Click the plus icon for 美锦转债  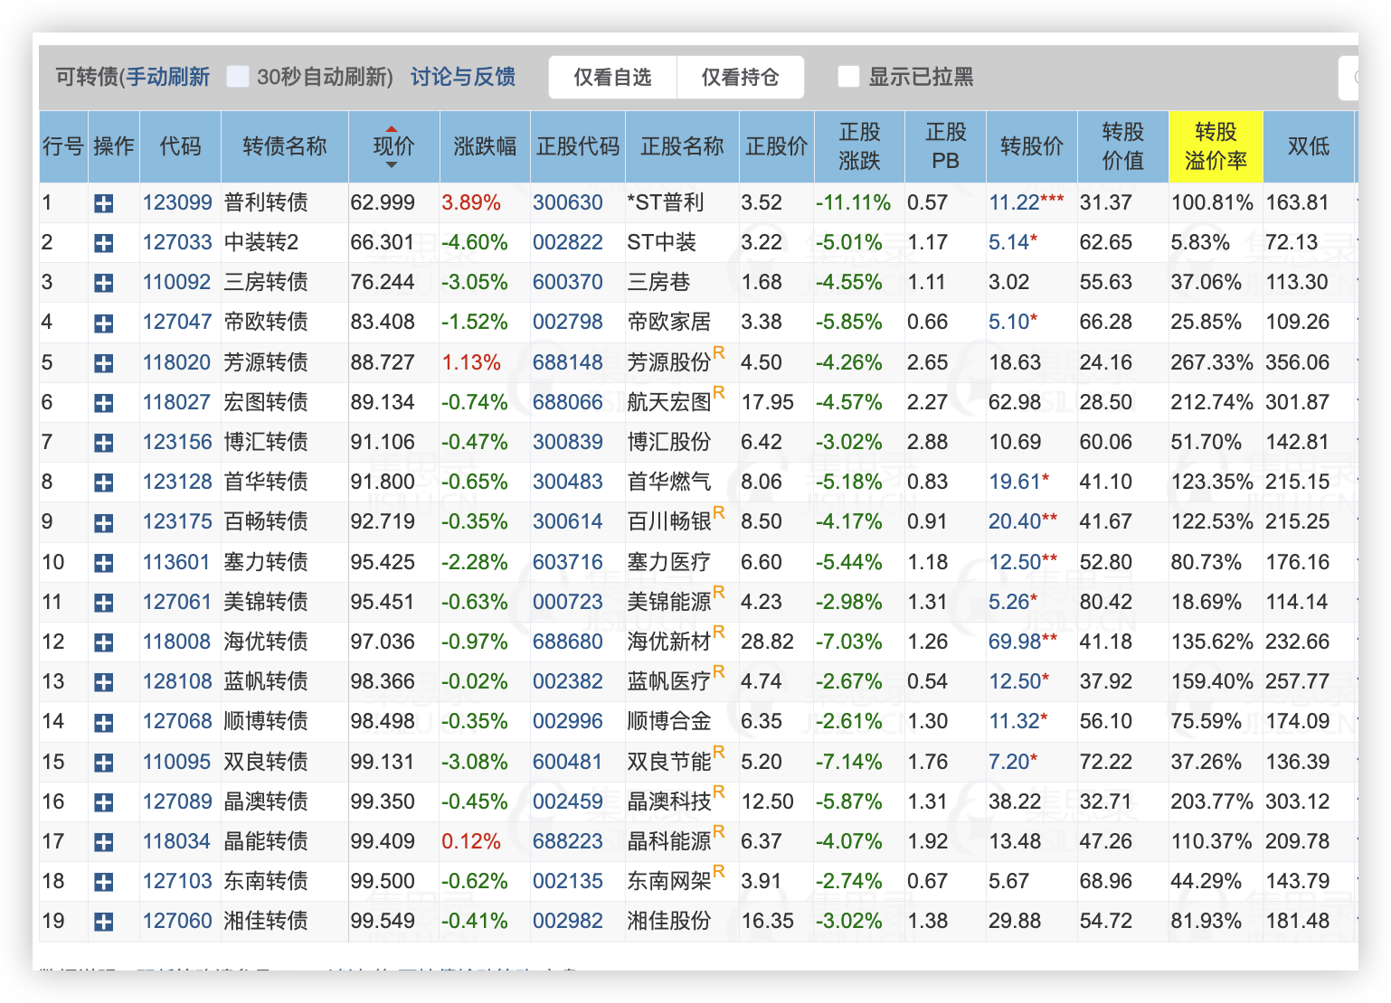104,604
